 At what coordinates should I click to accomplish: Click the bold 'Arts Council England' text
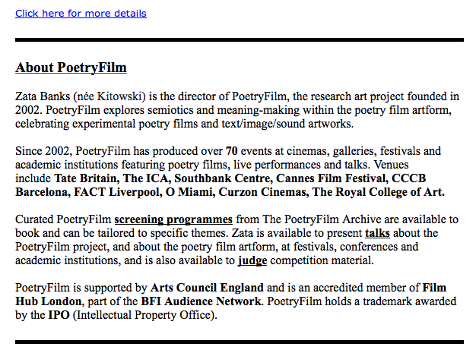coord(207,288)
